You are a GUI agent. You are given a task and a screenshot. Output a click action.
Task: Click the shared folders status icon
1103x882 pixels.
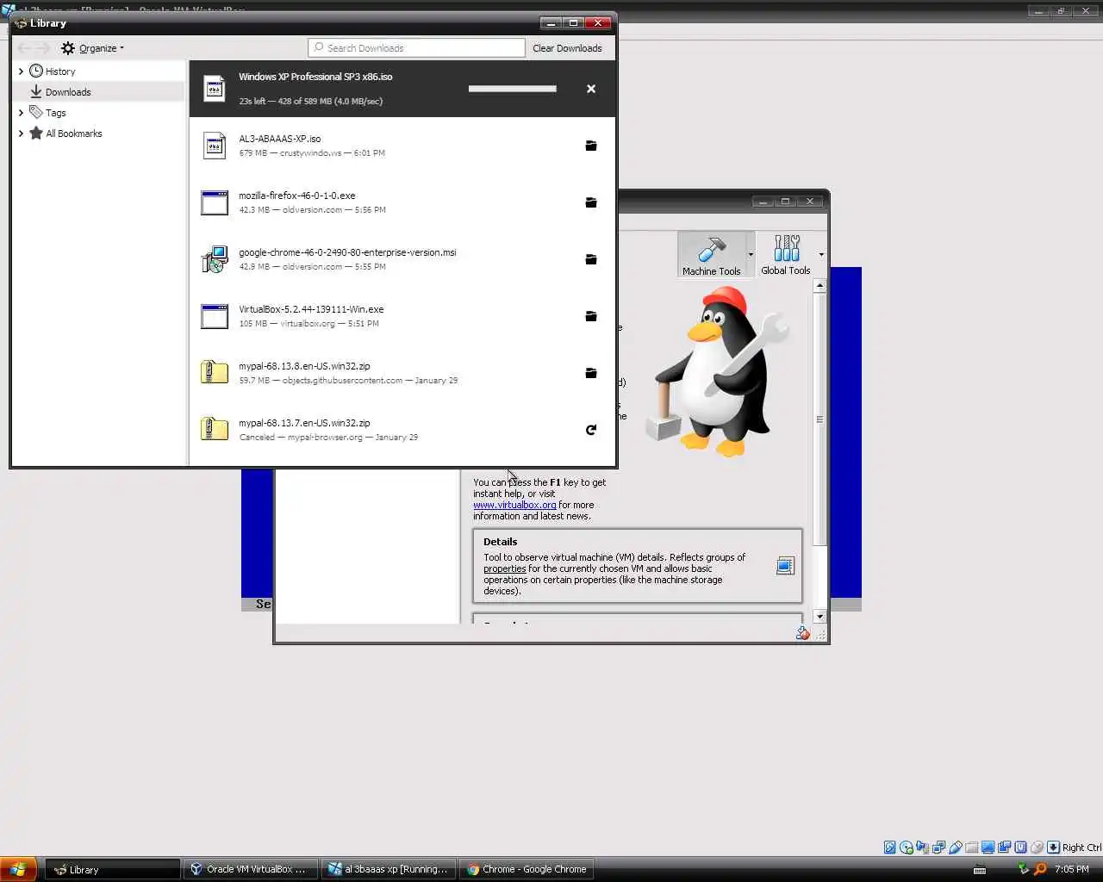point(972,848)
